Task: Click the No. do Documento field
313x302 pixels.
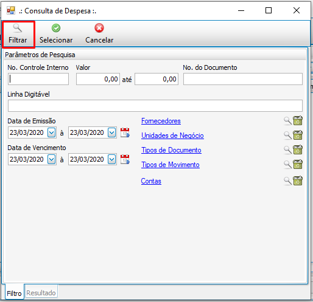Action: (243, 79)
